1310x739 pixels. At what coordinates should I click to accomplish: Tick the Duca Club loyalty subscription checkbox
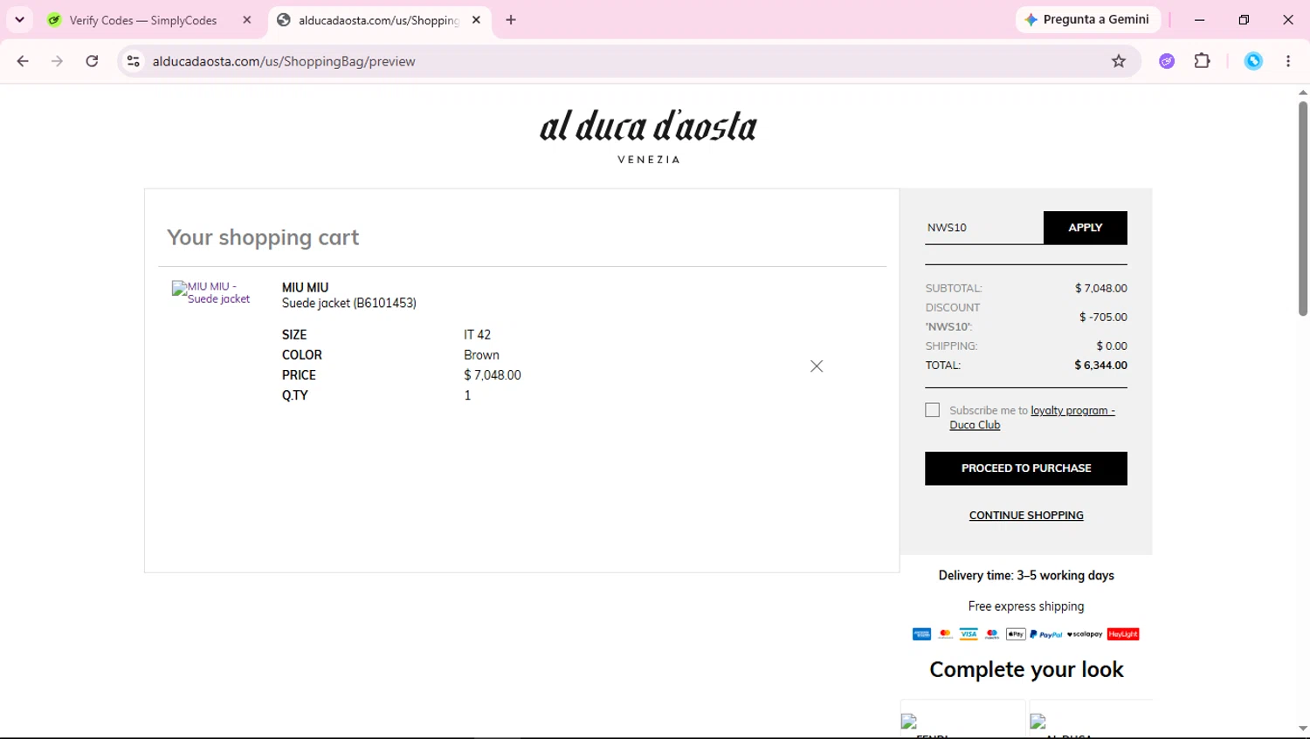(933, 410)
